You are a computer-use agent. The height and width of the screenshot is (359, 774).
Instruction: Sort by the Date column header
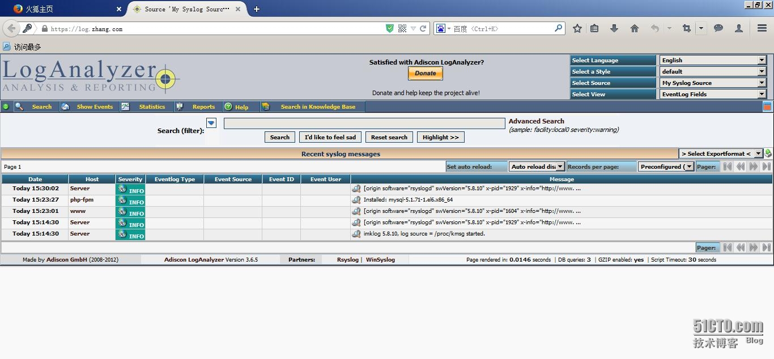35,179
